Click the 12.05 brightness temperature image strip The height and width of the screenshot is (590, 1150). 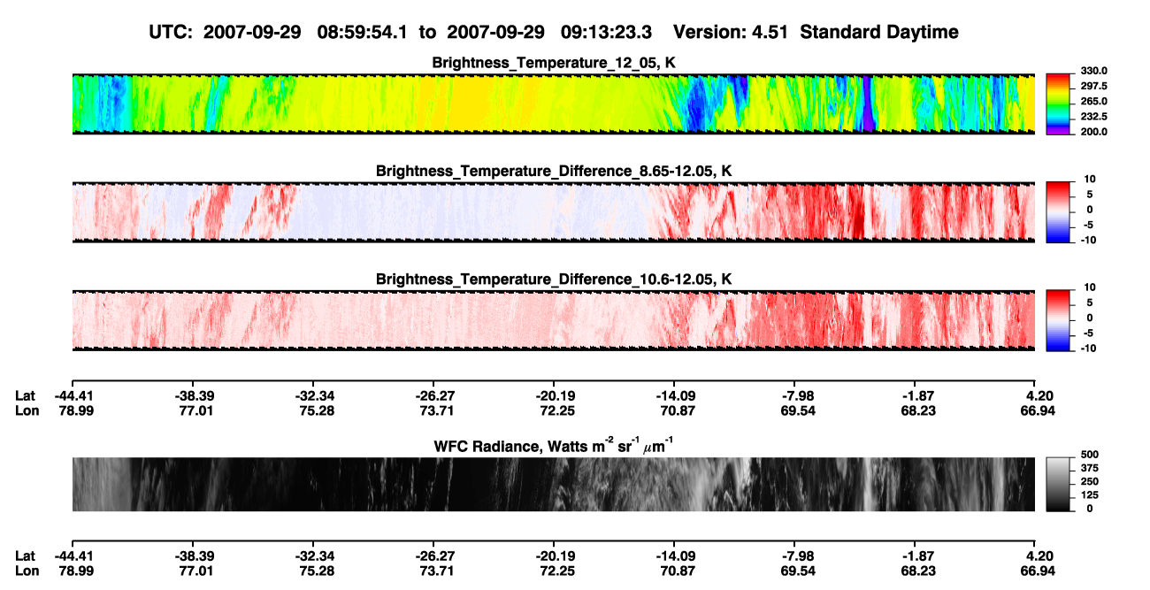tap(554, 104)
